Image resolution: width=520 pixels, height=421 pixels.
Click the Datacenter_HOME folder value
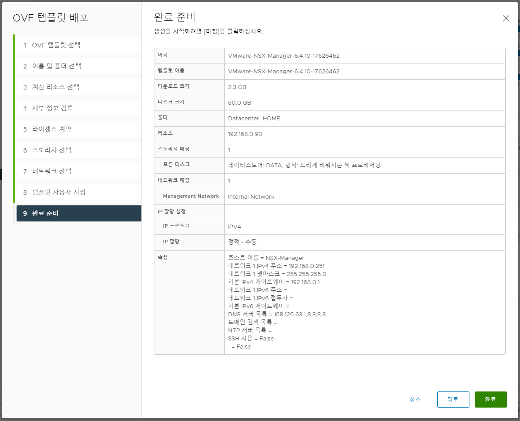254,119
